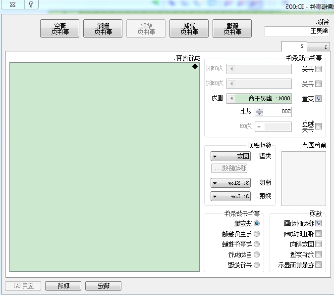Uncheck the 变量 condition checkbox
Viewport: 334px width, 295px height.
click(x=318, y=98)
